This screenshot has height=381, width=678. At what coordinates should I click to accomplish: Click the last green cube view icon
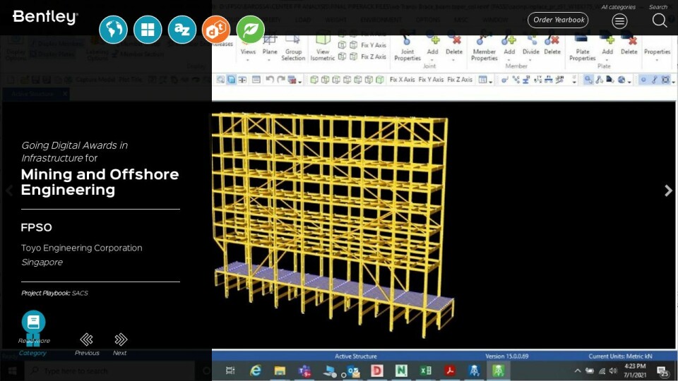point(380,80)
